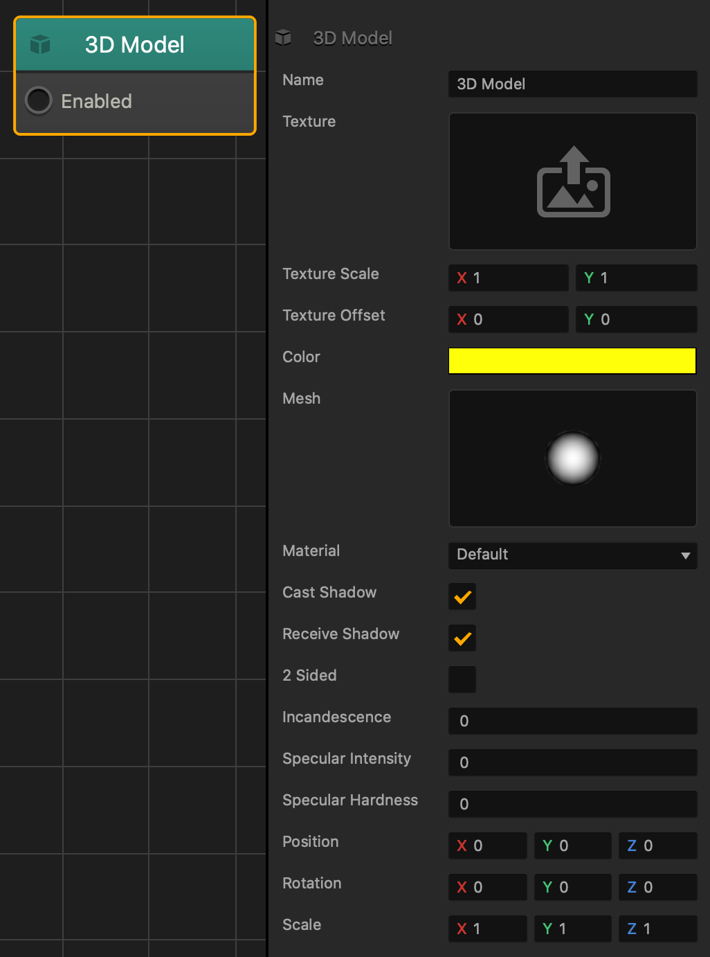Click the Material dropdown arrow
The image size is (710, 957).
[685, 555]
